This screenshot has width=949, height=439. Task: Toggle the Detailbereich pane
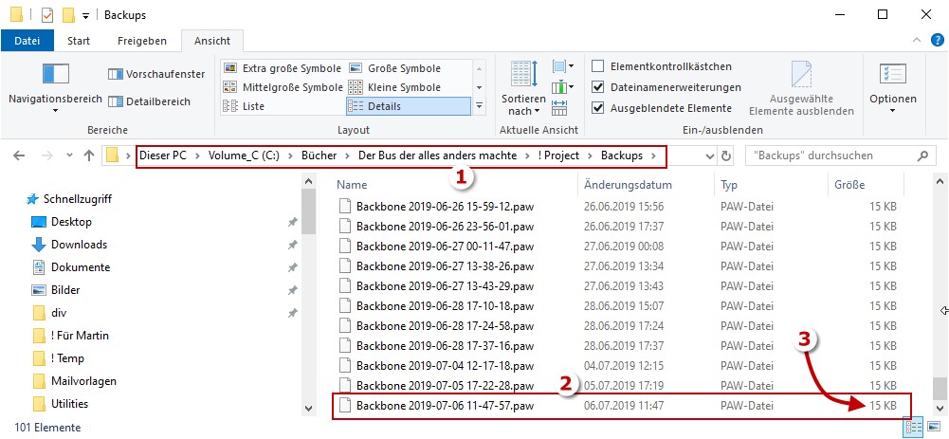(150, 101)
